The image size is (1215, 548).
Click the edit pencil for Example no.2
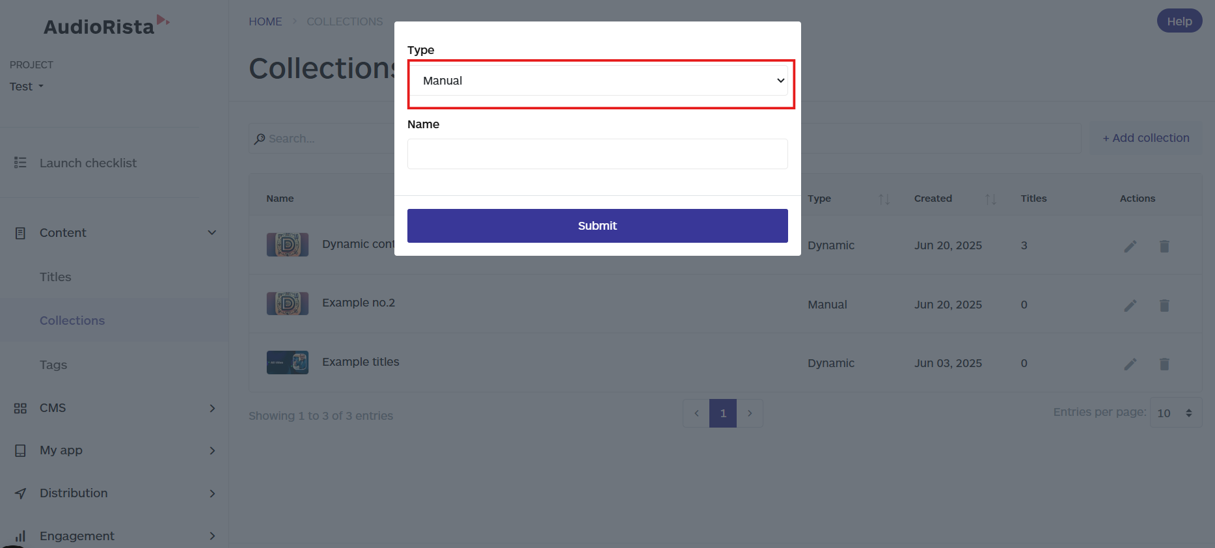pos(1130,305)
